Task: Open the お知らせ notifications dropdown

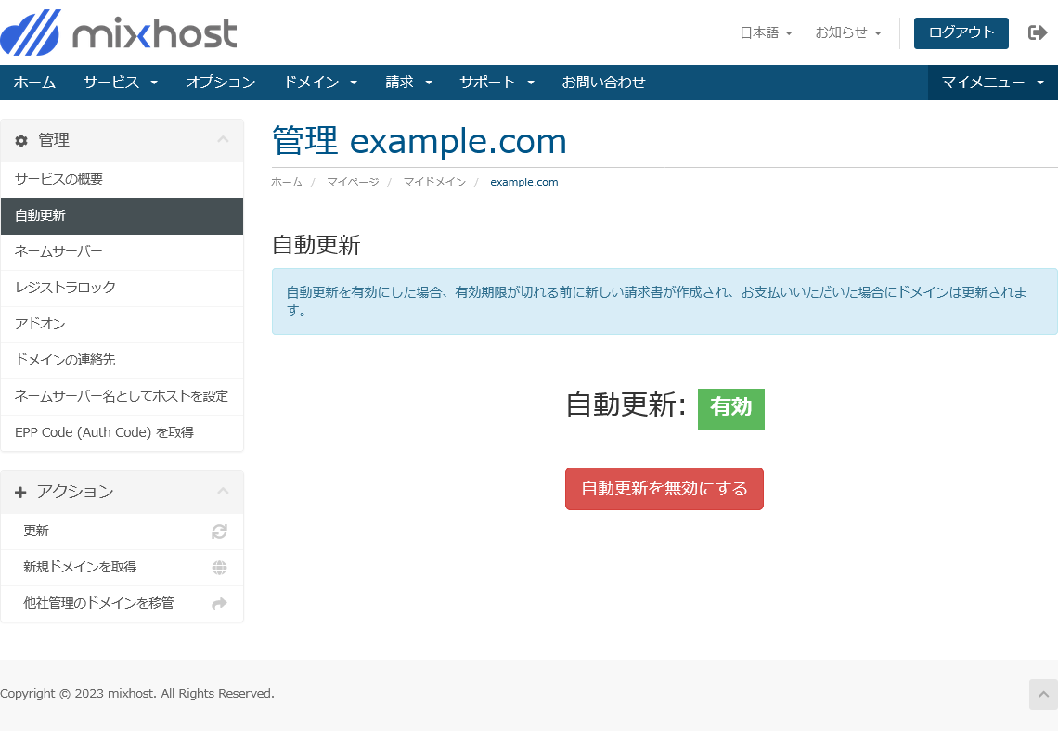Action: [847, 32]
